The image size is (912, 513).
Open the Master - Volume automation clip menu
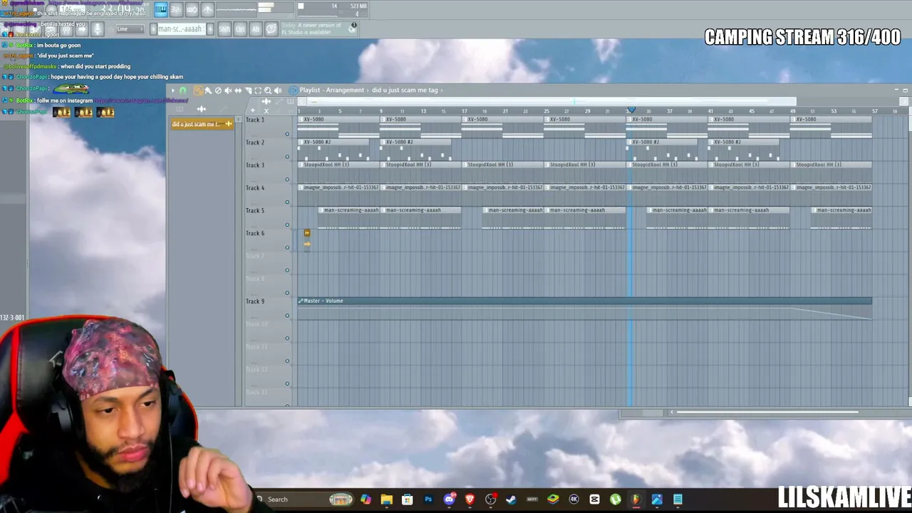click(x=301, y=301)
